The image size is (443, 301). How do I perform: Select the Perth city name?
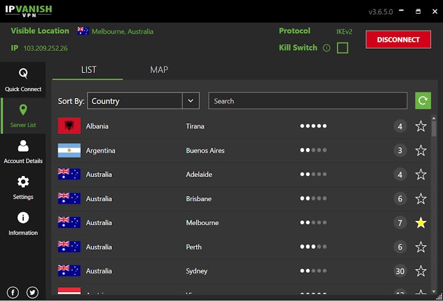(194, 247)
